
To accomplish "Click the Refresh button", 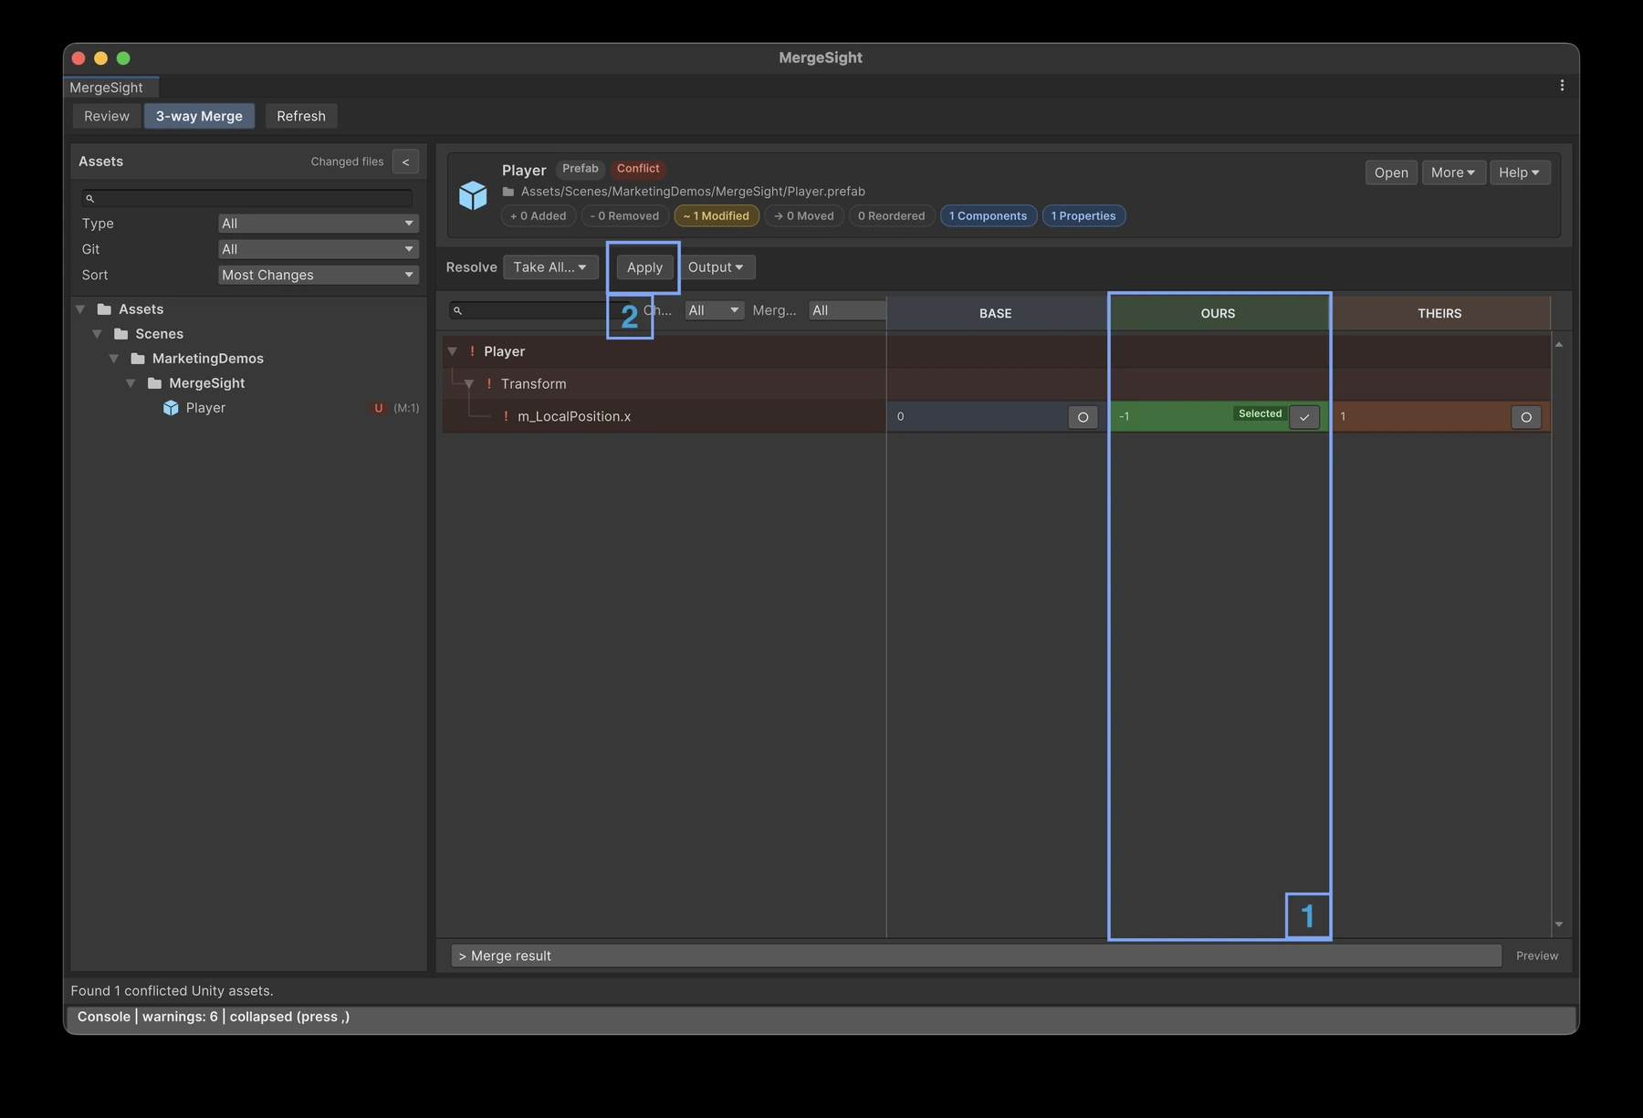I will click(x=301, y=116).
